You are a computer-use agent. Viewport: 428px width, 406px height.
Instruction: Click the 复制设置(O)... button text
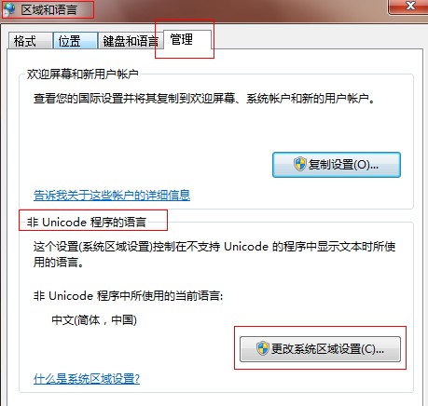343,165
